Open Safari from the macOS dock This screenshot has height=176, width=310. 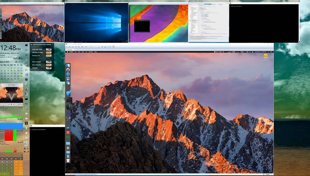[x=68, y=74]
